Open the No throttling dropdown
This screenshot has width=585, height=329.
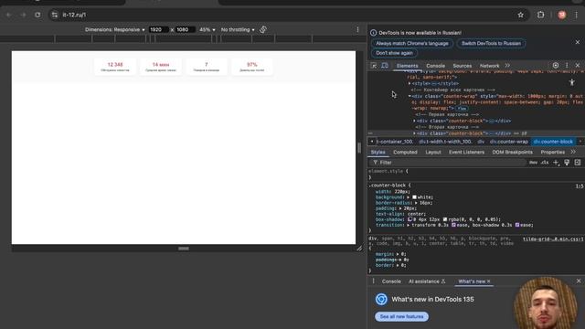(x=238, y=29)
